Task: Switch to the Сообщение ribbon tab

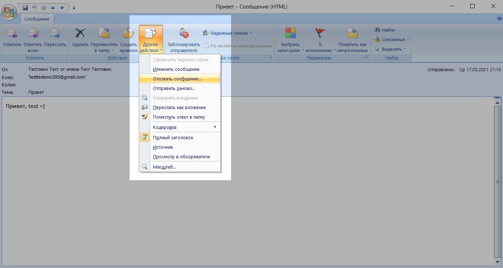Action: [x=37, y=19]
